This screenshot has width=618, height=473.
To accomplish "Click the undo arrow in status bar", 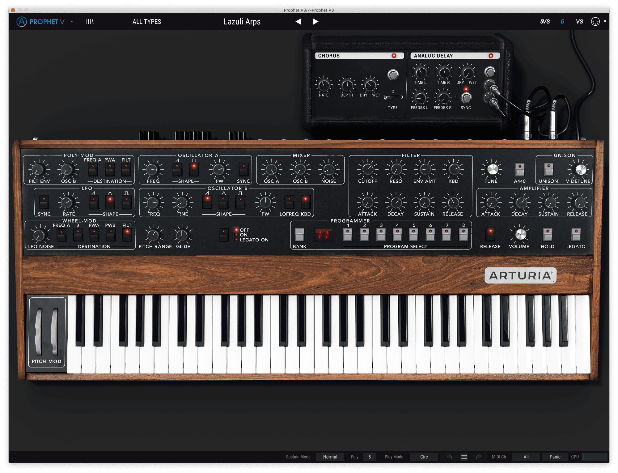I will pos(450,457).
